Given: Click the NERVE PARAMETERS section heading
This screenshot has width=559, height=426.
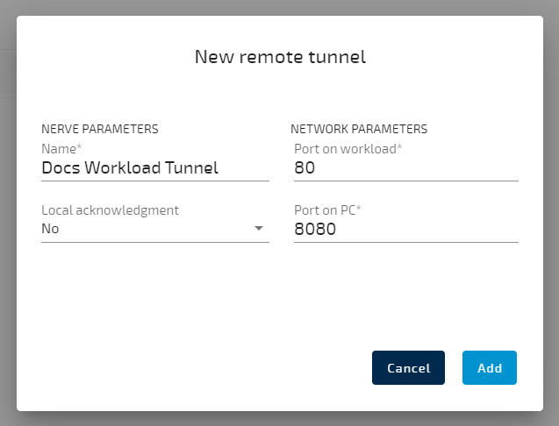Looking at the screenshot, I should pyautogui.click(x=100, y=129).
